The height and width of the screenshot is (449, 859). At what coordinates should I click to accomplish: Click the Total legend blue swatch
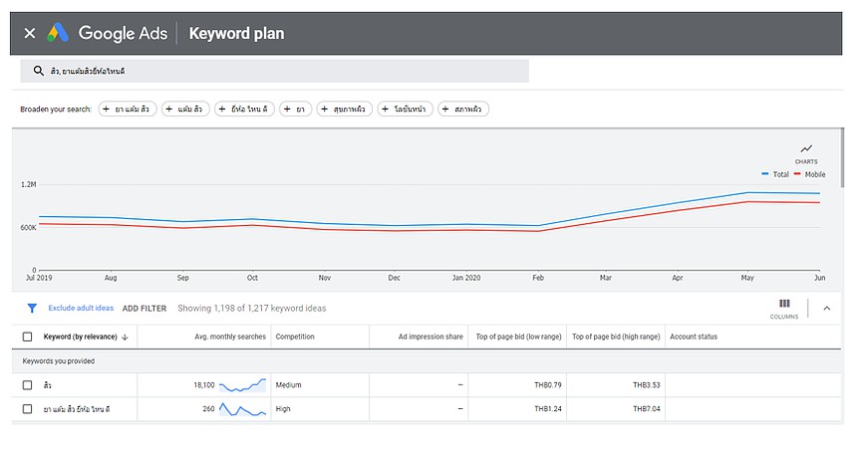point(764,174)
